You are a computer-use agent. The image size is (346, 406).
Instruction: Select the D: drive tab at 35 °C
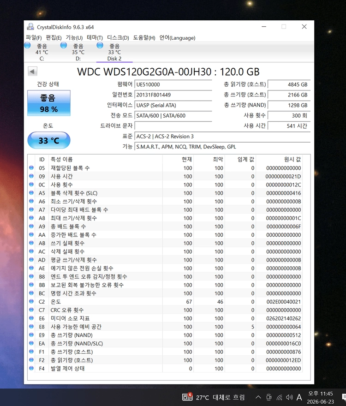click(78, 52)
